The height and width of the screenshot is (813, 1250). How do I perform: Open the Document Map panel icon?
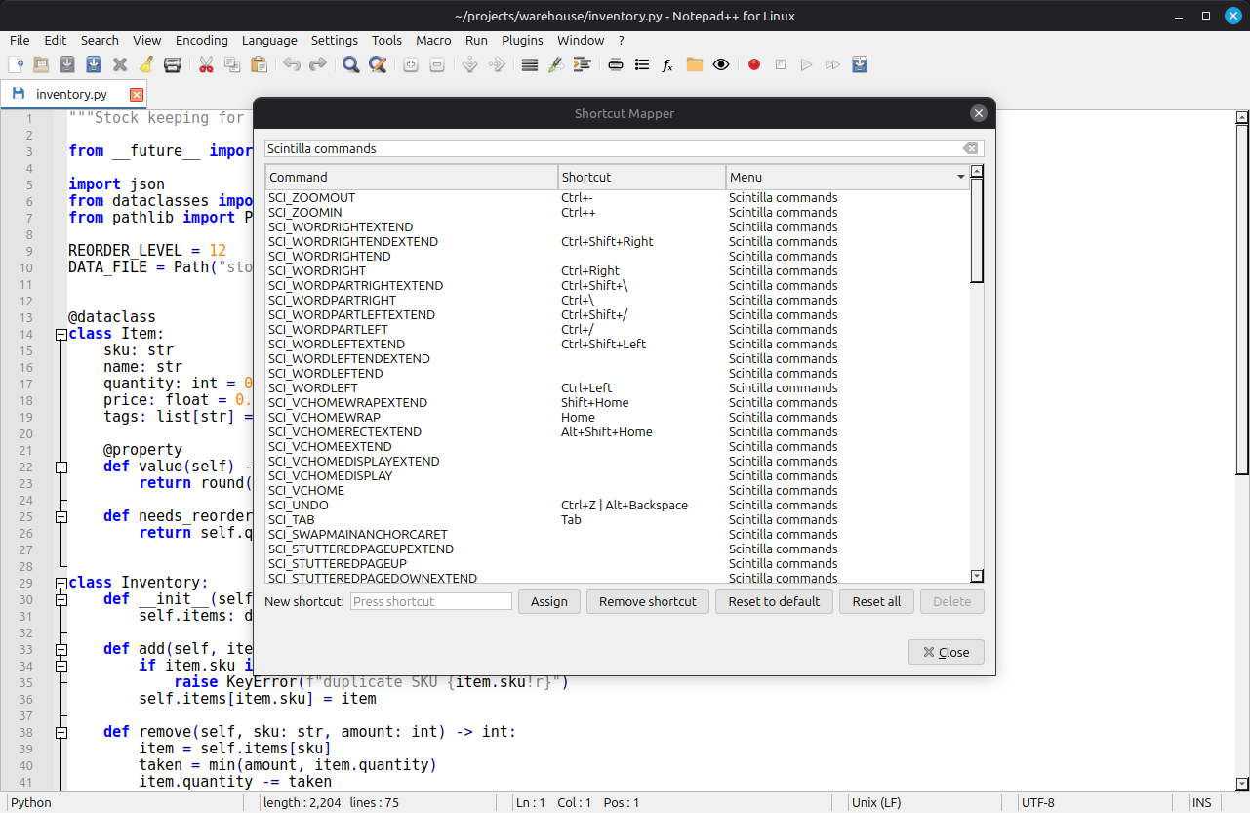pyautogui.click(x=616, y=64)
